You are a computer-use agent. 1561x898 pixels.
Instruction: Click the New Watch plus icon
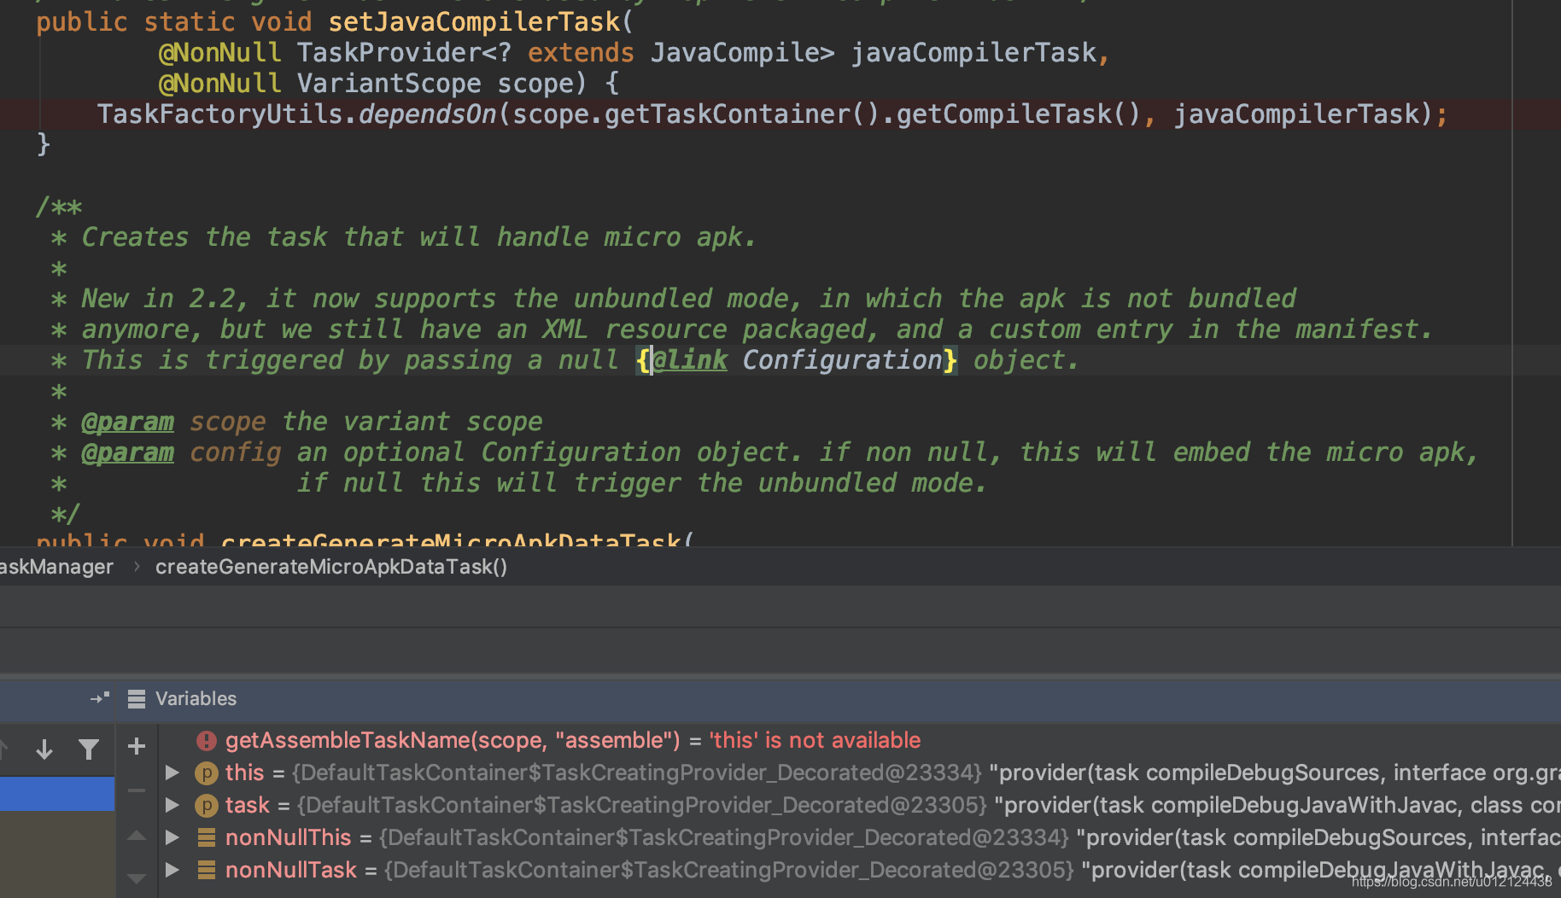(x=136, y=747)
